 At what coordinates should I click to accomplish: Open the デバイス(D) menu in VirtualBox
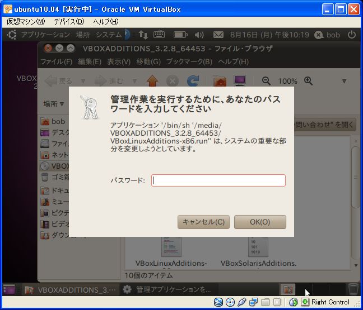pos(69,22)
